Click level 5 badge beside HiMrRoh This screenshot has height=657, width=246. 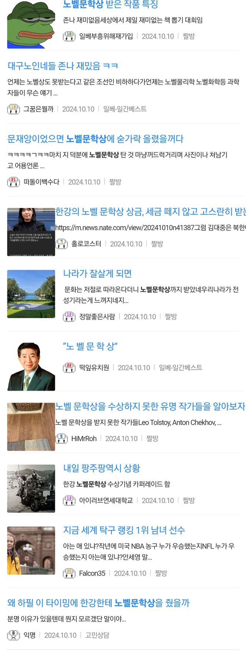(x=61, y=438)
